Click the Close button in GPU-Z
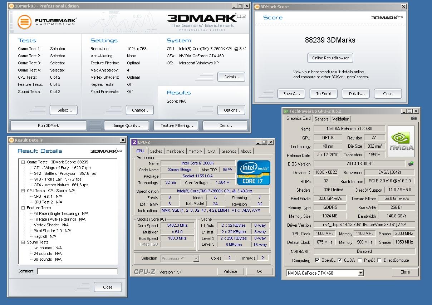 pyautogui.click(x=405, y=272)
